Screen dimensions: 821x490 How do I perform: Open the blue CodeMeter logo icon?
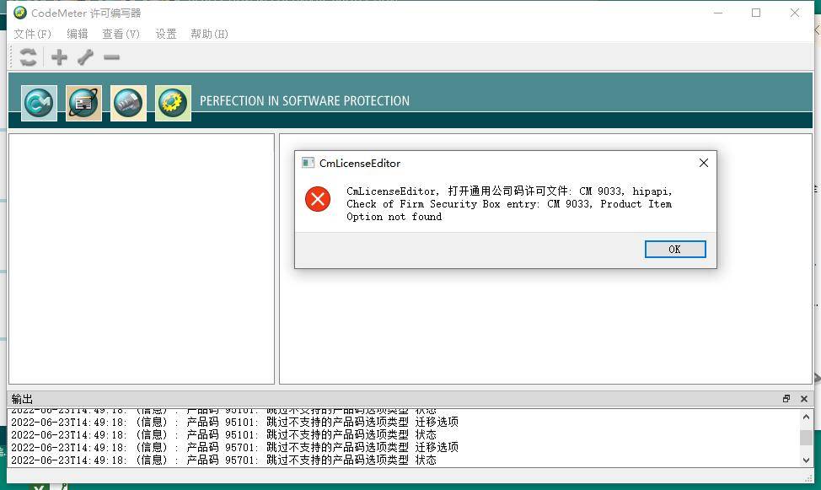[40, 103]
